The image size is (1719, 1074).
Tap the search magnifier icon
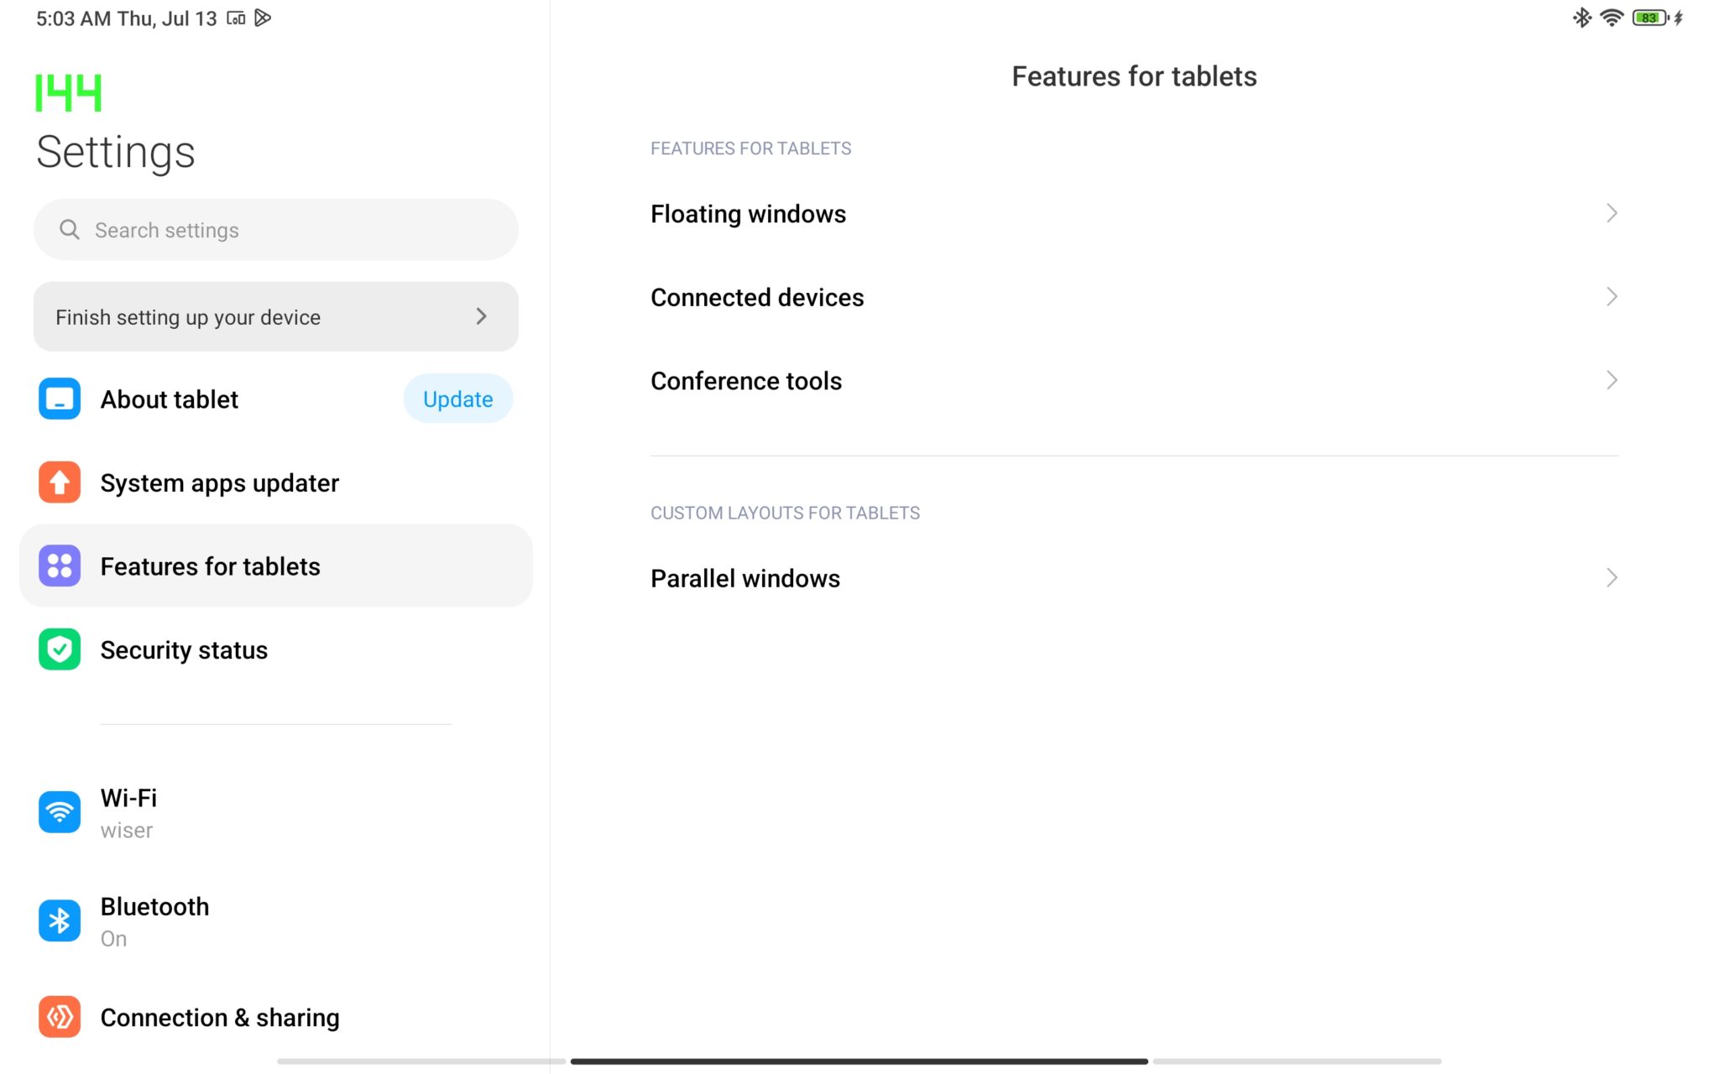(70, 230)
